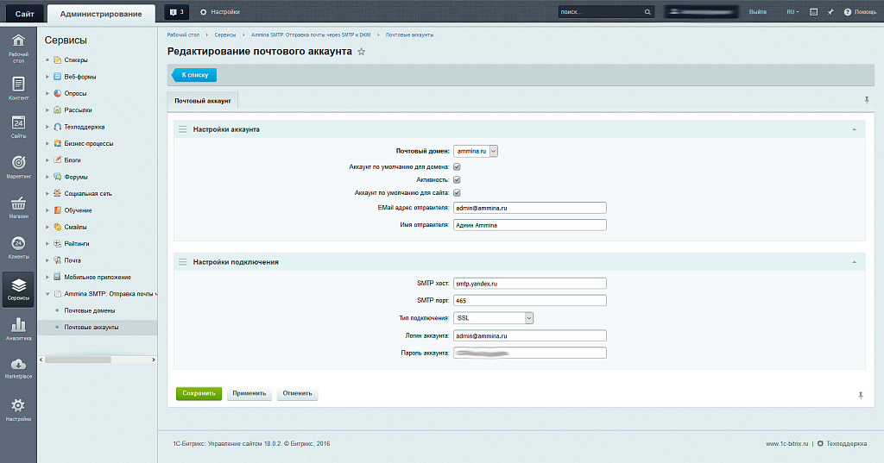Viewport: 884px width, 463px height.
Task: Open the notifications counter icon
Action: (176, 12)
